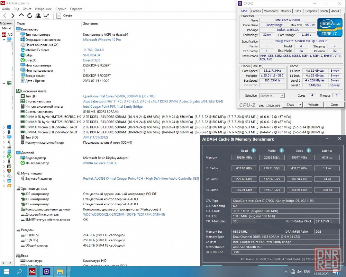
Task: Select the Server tower category in sidebar
Action: (9, 132)
